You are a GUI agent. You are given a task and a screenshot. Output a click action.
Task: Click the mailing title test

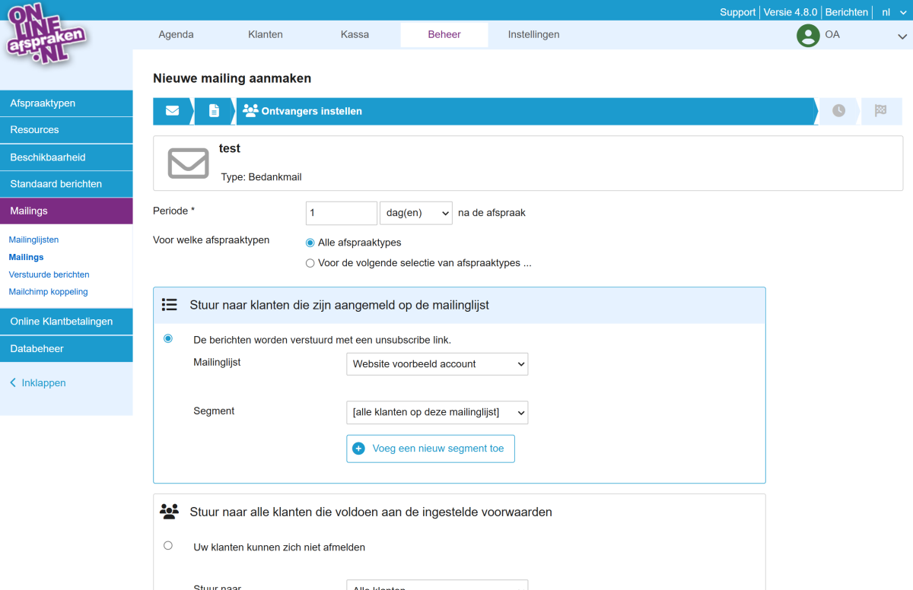pyautogui.click(x=230, y=148)
